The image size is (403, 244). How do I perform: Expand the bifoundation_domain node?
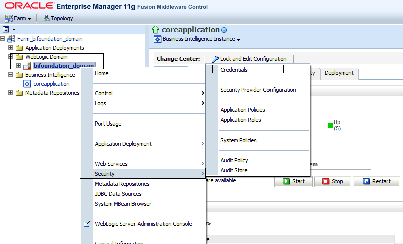click(x=18, y=66)
